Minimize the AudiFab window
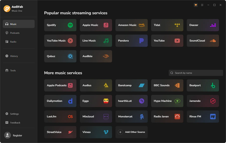 click(208, 5)
